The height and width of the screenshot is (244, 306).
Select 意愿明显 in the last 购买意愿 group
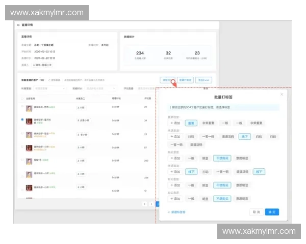pyautogui.click(x=242, y=199)
